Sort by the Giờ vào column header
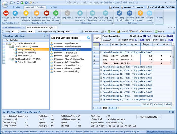Viewport: 177px width, 134px height. [x=115, y=44]
